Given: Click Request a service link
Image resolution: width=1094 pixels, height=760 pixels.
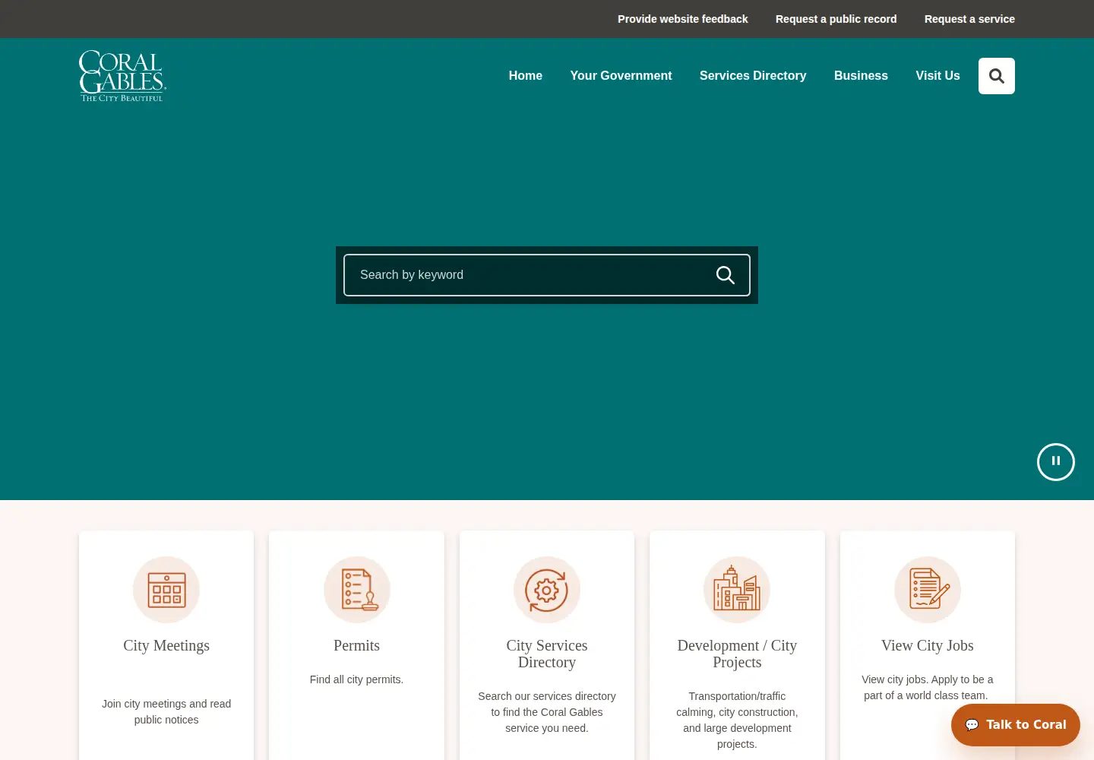Looking at the screenshot, I should (969, 19).
